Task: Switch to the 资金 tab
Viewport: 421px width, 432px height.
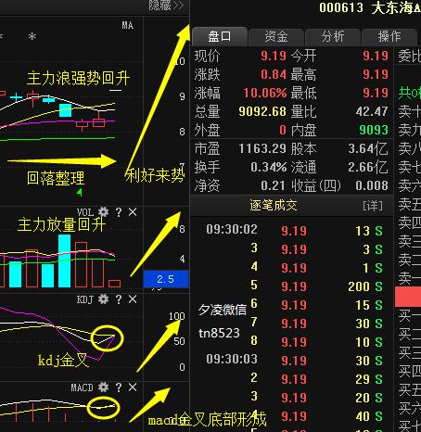Action: pos(276,37)
